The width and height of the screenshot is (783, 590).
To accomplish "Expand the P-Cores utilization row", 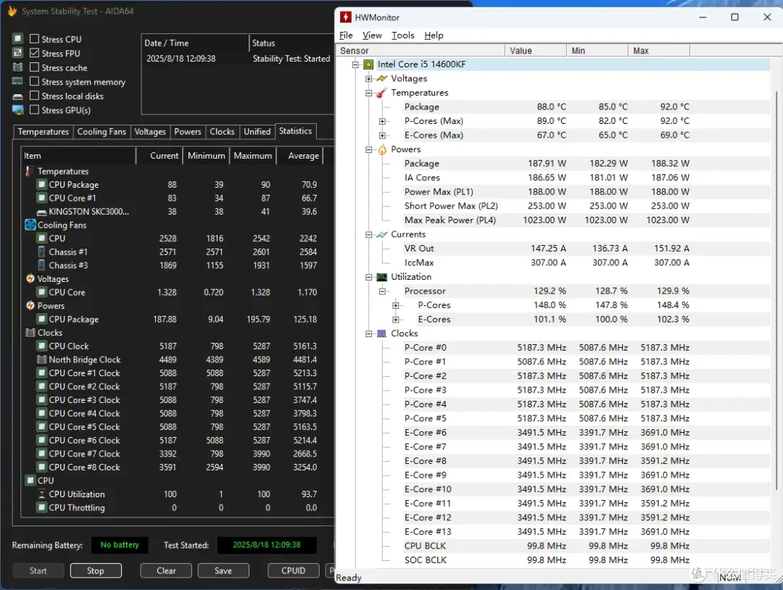I will [396, 305].
